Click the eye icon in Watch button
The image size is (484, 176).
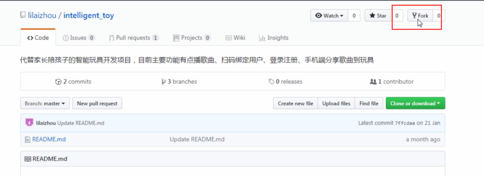click(x=319, y=15)
